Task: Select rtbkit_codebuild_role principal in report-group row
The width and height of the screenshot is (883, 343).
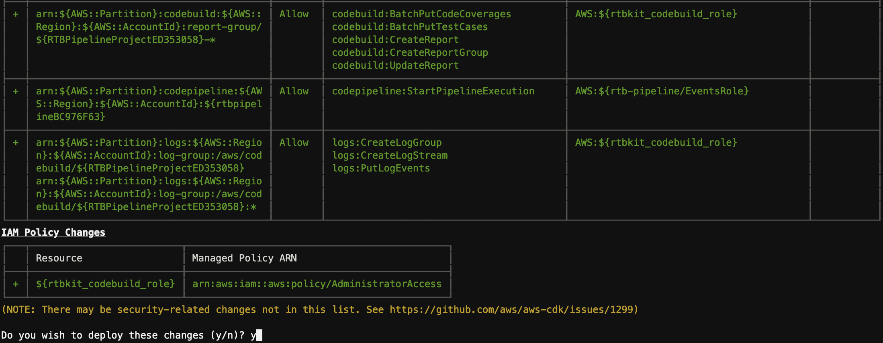Action: click(x=656, y=14)
